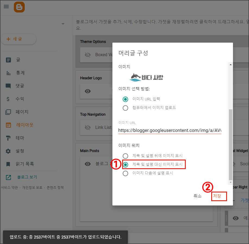
Task: Expand the blog selector dropdown arrow
Action: coord(63,24)
